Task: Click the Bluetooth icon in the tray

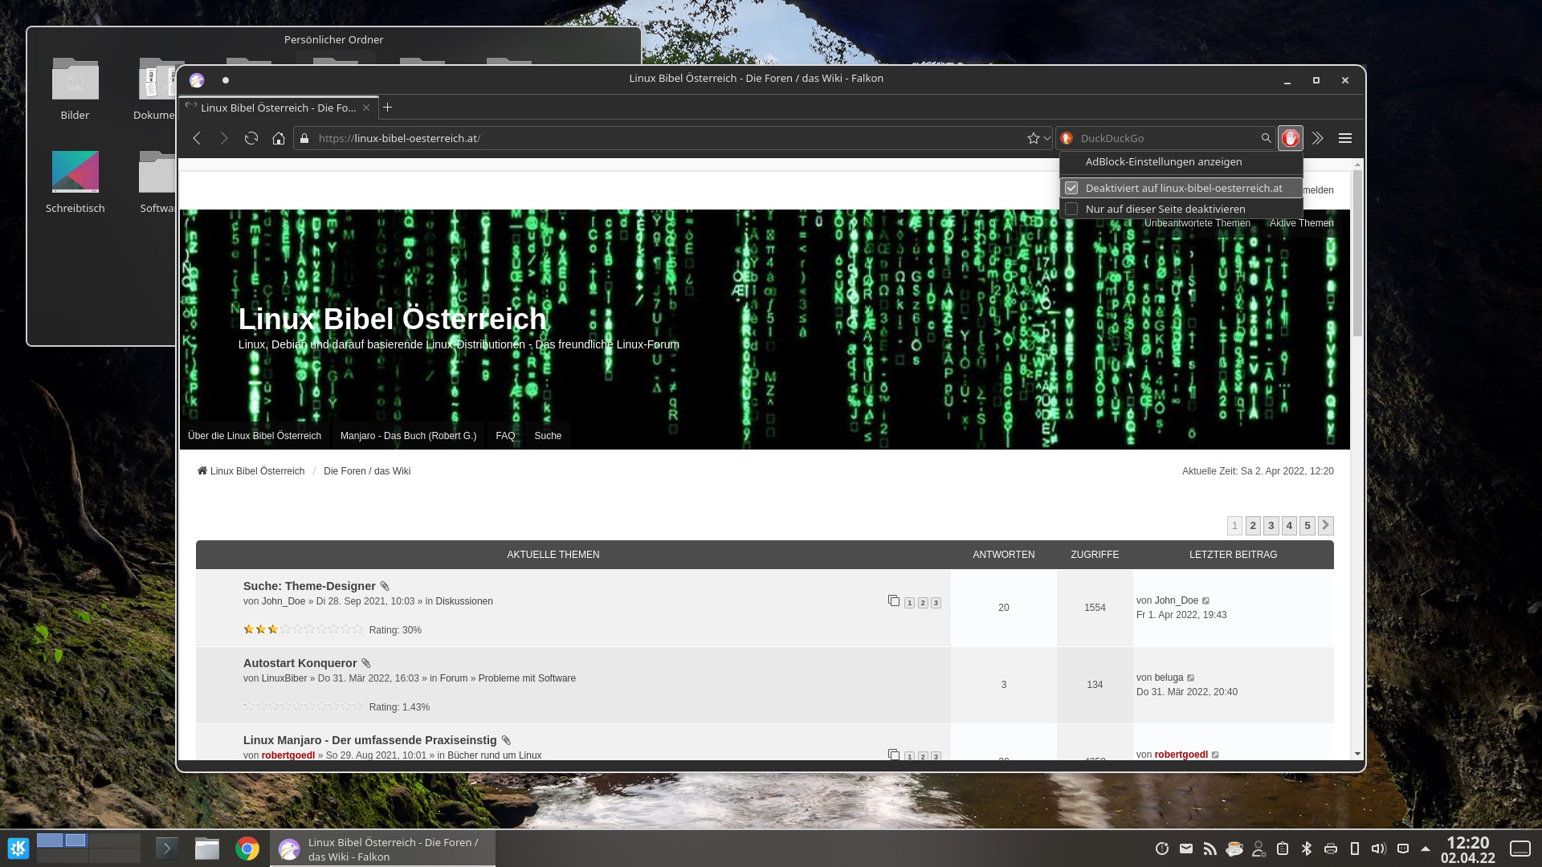Action: 1307,849
